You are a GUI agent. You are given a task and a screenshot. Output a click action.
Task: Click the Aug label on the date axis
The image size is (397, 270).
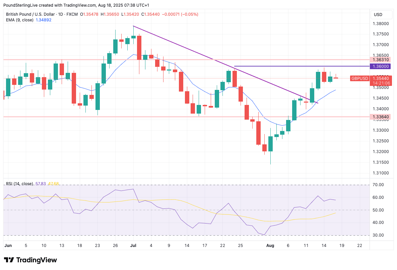click(270, 245)
